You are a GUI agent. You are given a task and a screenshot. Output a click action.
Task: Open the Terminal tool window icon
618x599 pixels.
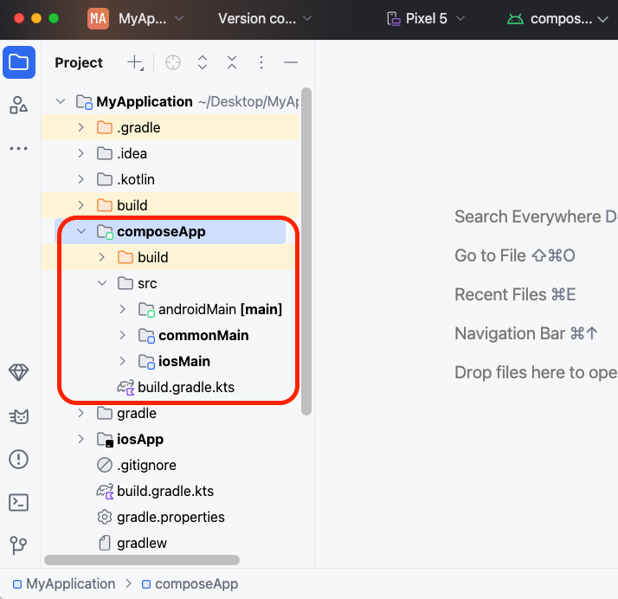[19, 502]
